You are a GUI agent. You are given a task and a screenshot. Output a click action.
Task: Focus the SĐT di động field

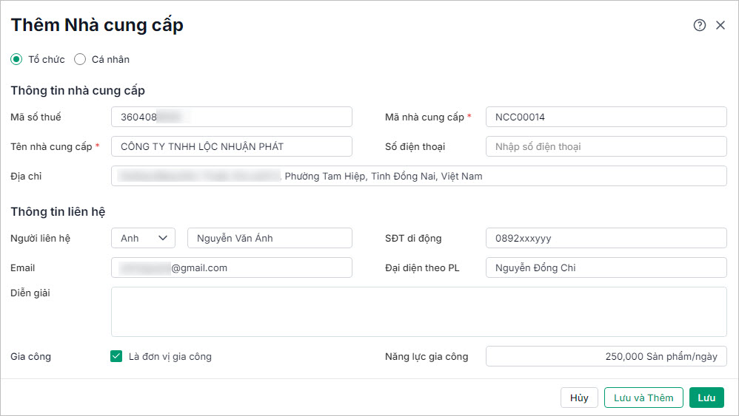606,238
